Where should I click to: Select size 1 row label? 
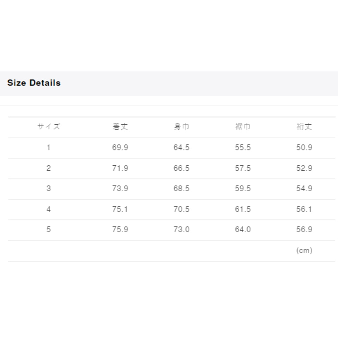pyautogui.click(x=49, y=147)
